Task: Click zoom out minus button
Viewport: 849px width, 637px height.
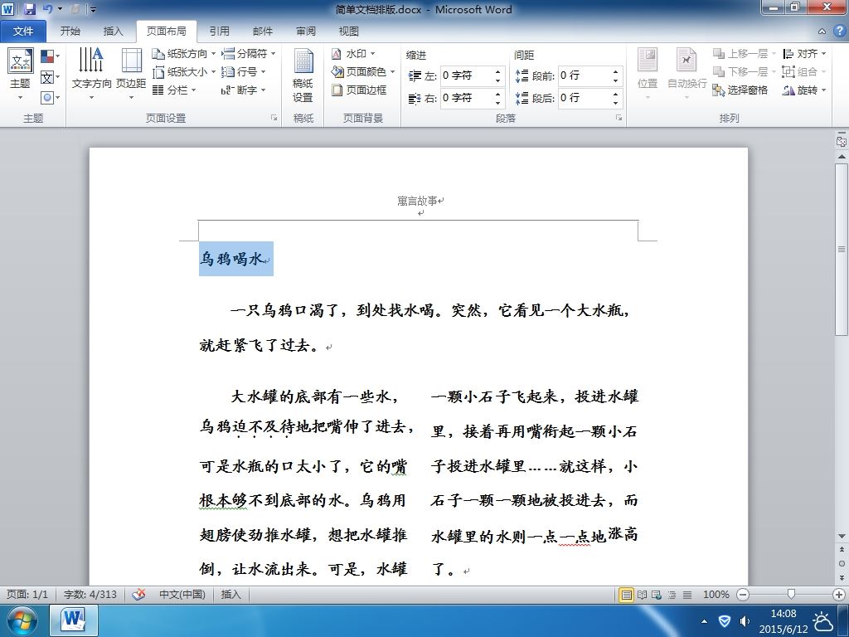Action: coord(744,595)
